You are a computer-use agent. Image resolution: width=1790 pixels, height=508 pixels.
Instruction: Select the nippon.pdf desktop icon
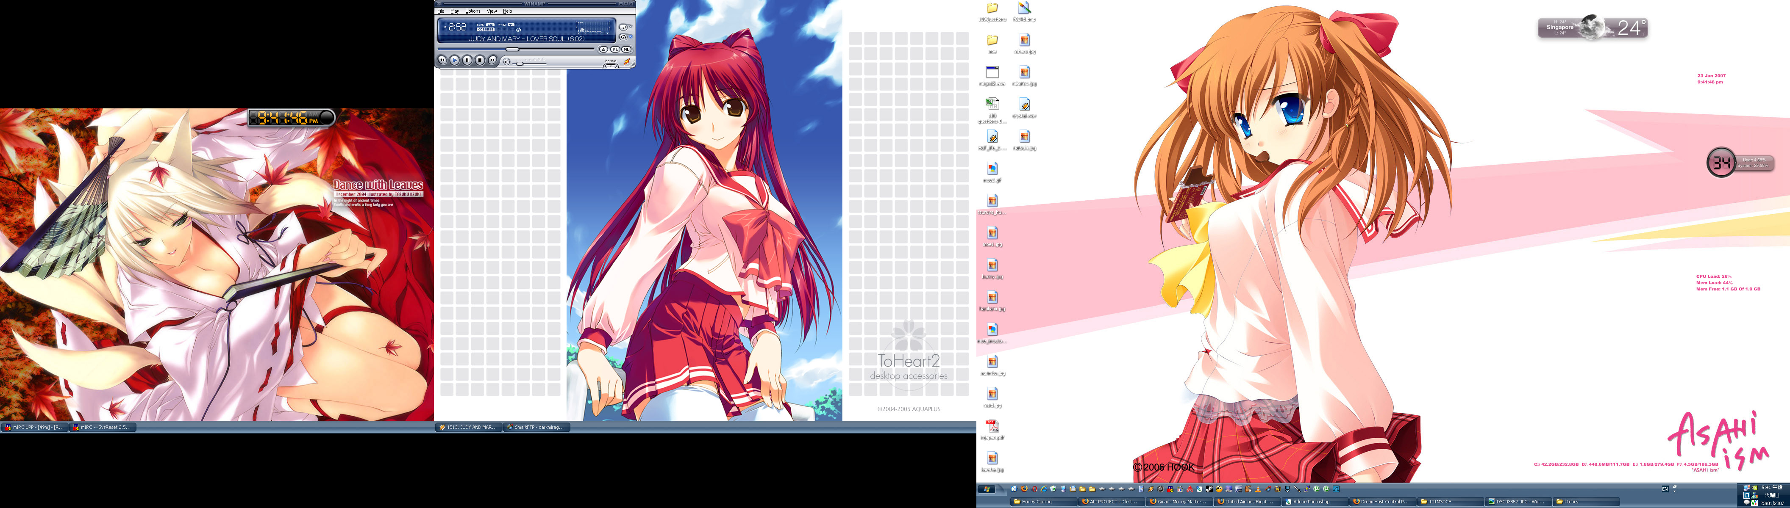pyautogui.click(x=992, y=430)
